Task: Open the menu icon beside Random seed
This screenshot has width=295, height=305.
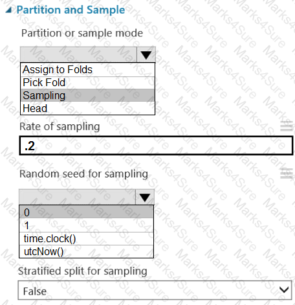Action: [287, 174]
